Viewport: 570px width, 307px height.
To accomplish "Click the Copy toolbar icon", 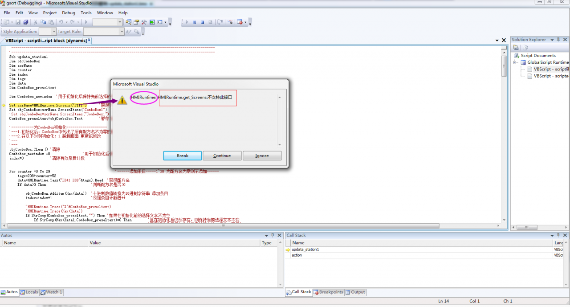I will coord(43,22).
